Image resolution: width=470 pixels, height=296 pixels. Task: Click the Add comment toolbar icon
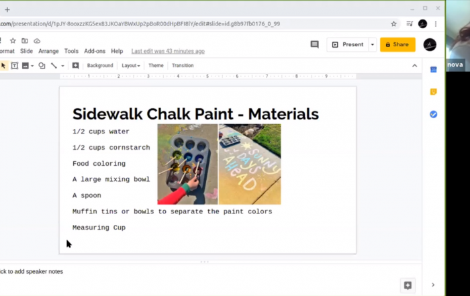click(75, 66)
